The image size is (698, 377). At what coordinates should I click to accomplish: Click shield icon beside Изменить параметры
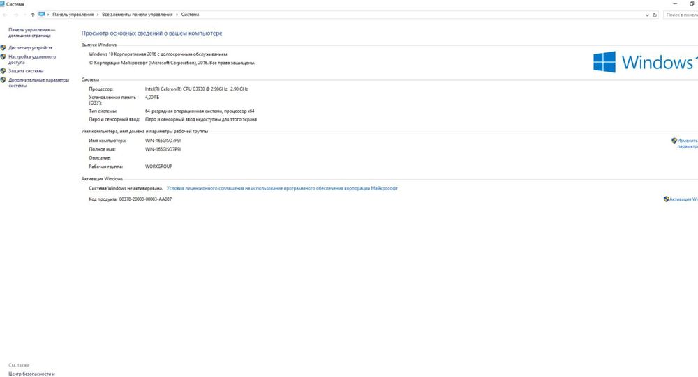click(674, 141)
